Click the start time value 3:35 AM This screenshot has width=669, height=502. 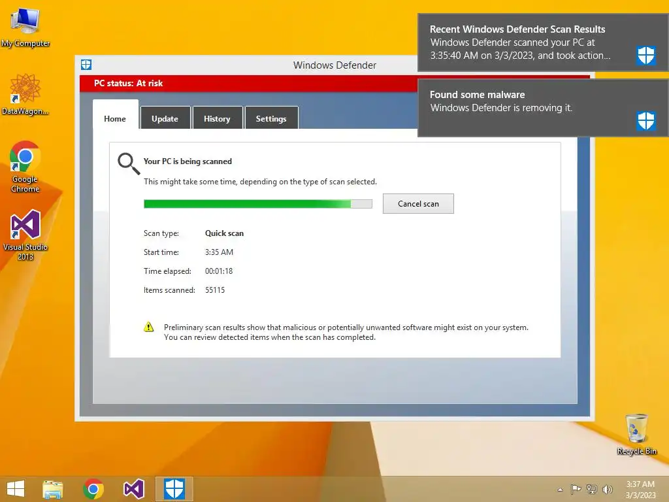(219, 252)
